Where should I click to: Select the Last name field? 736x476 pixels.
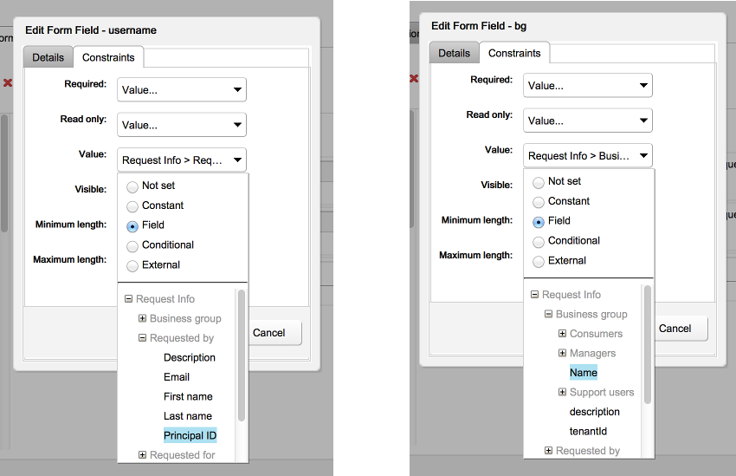tap(188, 416)
